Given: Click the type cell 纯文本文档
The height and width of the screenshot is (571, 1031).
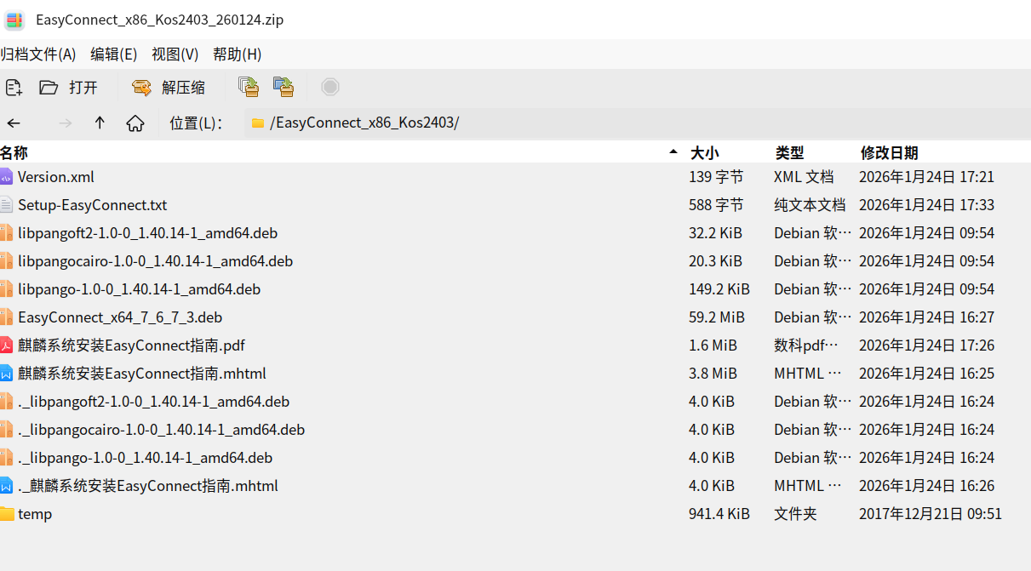Looking at the screenshot, I should tap(810, 205).
